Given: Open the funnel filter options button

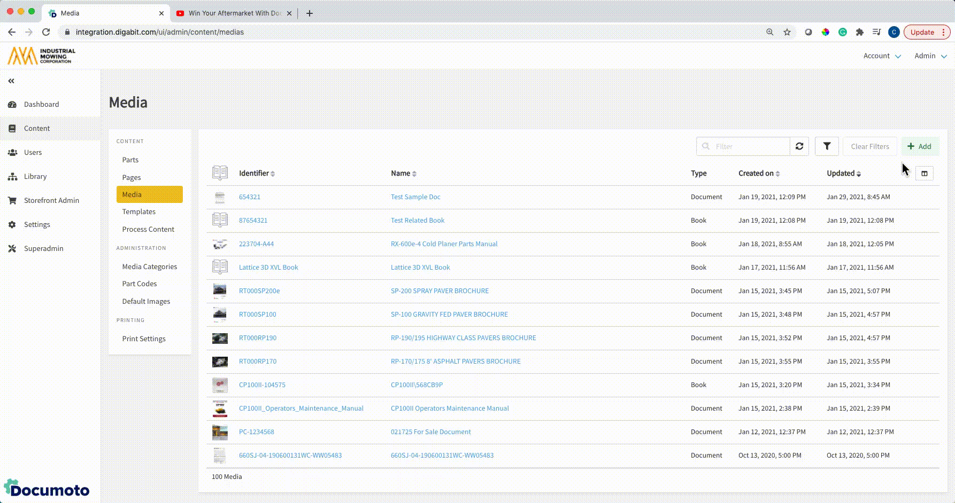Looking at the screenshot, I should coord(827,146).
